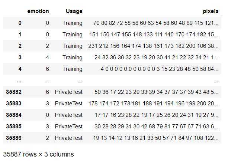228x161 pixels.
Task: Click emotion value in row 35885
Action: [x=47, y=126]
